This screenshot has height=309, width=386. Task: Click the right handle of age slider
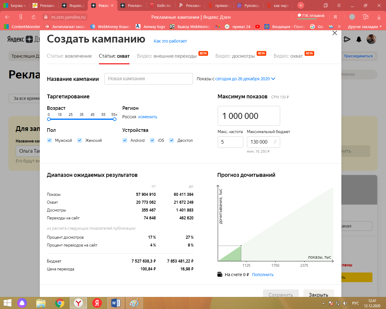pyautogui.click(x=115, y=119)
